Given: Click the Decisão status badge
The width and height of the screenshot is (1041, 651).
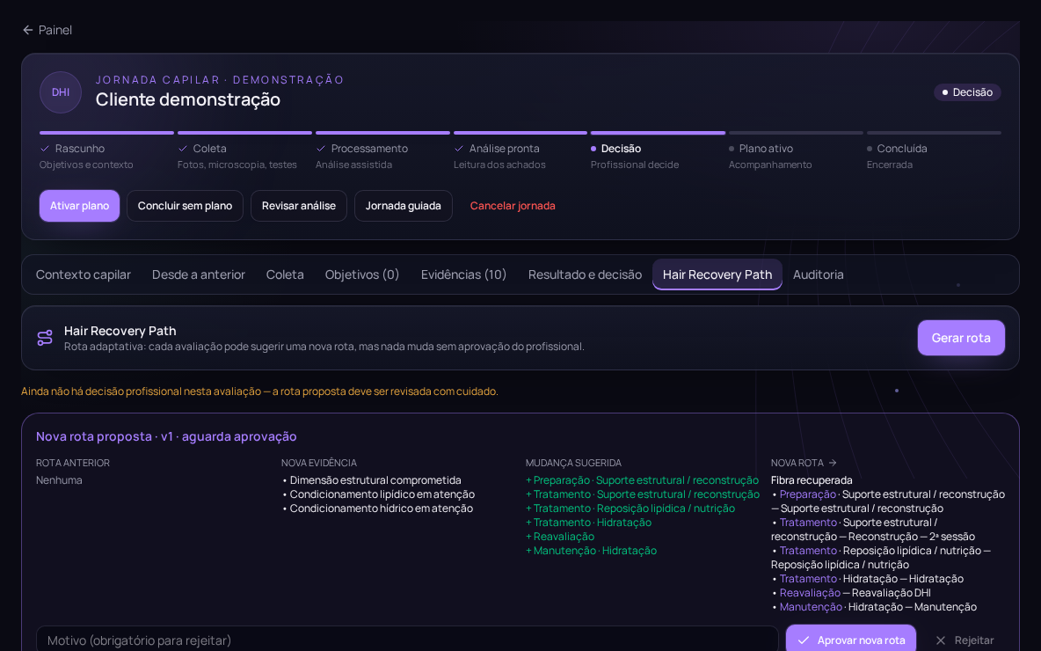Looking at the screenshot, I should (x=967, y=92).
